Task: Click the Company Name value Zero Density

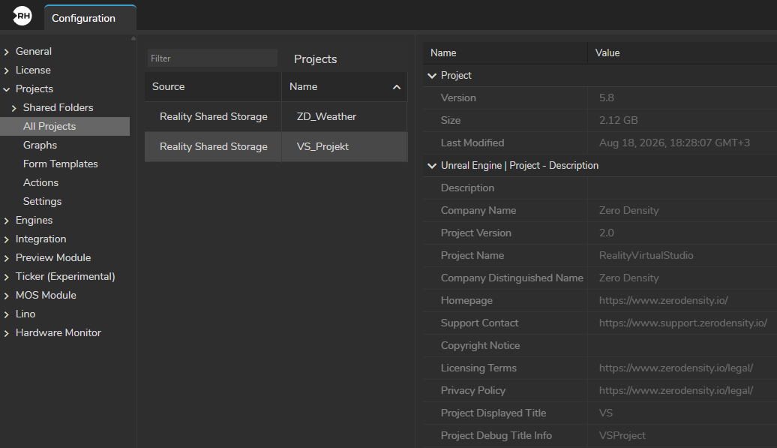Action: coord(628,210)
